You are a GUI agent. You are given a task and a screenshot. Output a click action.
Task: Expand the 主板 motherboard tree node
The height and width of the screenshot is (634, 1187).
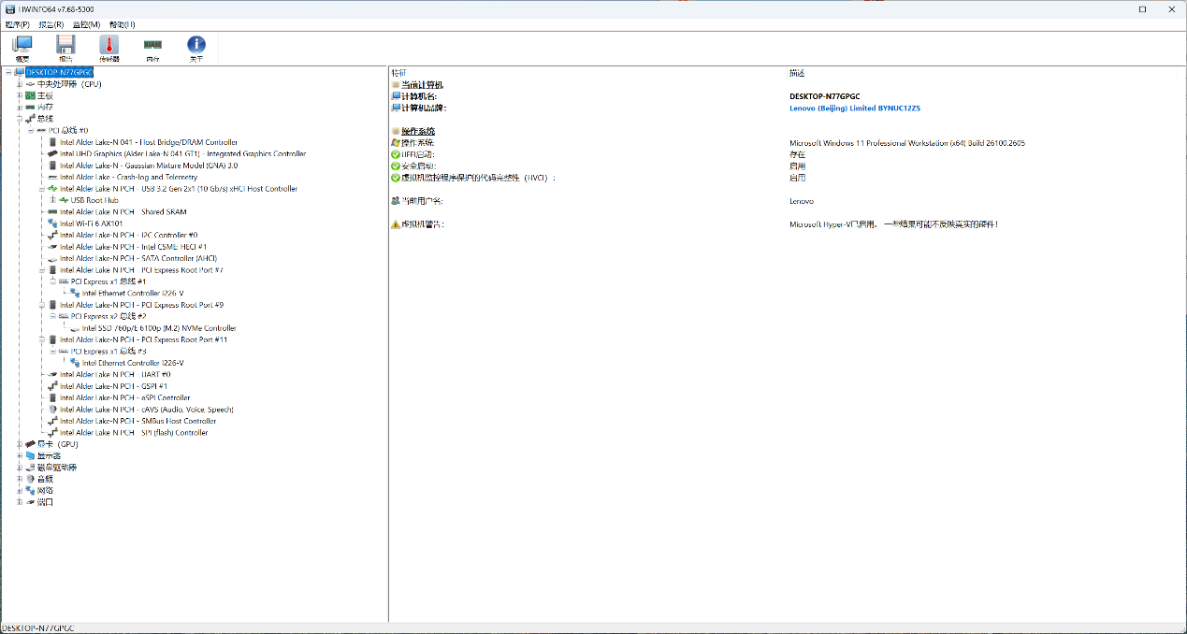click(x=19, y=95)
